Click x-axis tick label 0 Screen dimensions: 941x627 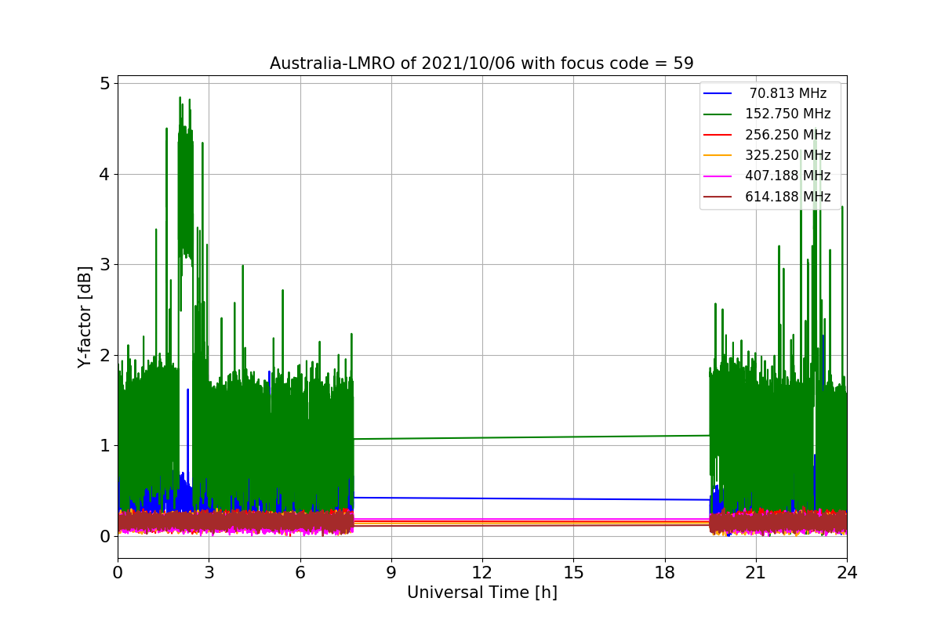pyautogui.click(x=118, y=572)
